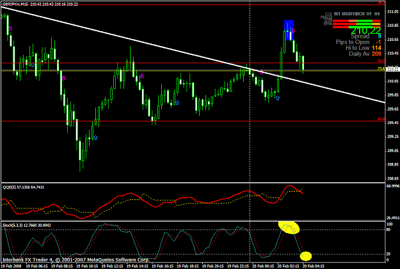Click the Hi to Low value 114

click(x=376, y=48)
